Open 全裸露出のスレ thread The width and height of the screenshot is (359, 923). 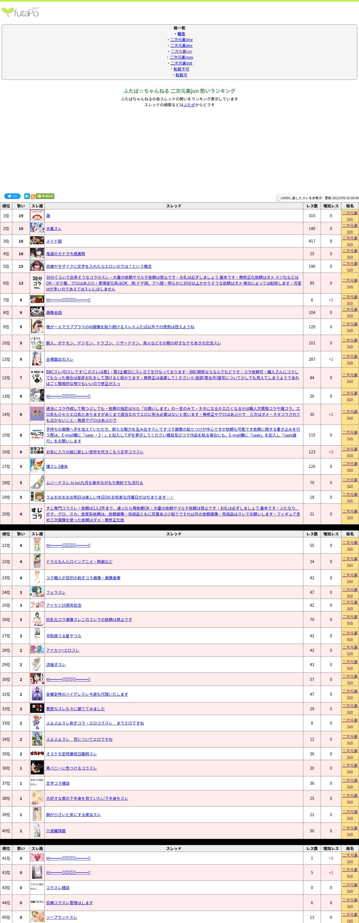(60, 359)
